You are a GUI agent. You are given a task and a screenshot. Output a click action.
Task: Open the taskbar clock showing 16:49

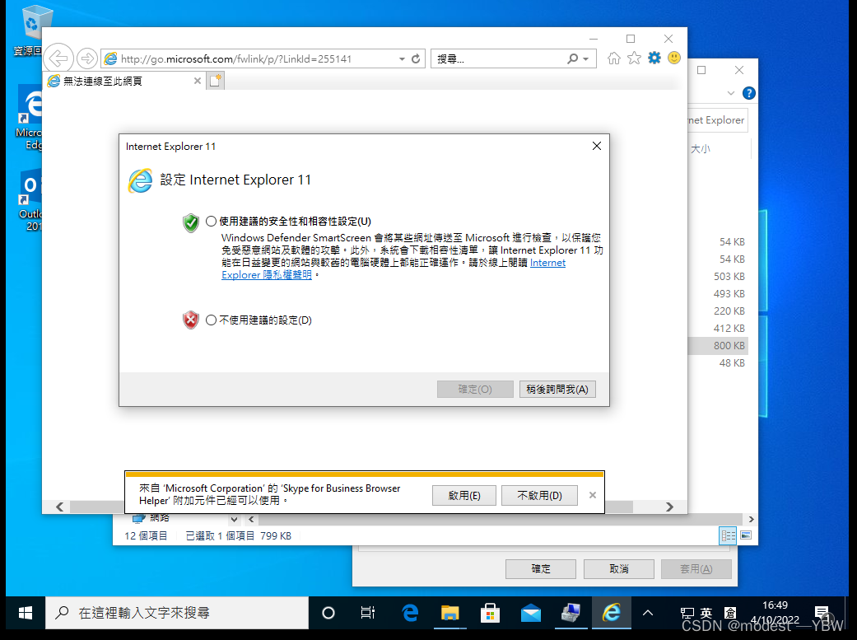click(775, 613)
